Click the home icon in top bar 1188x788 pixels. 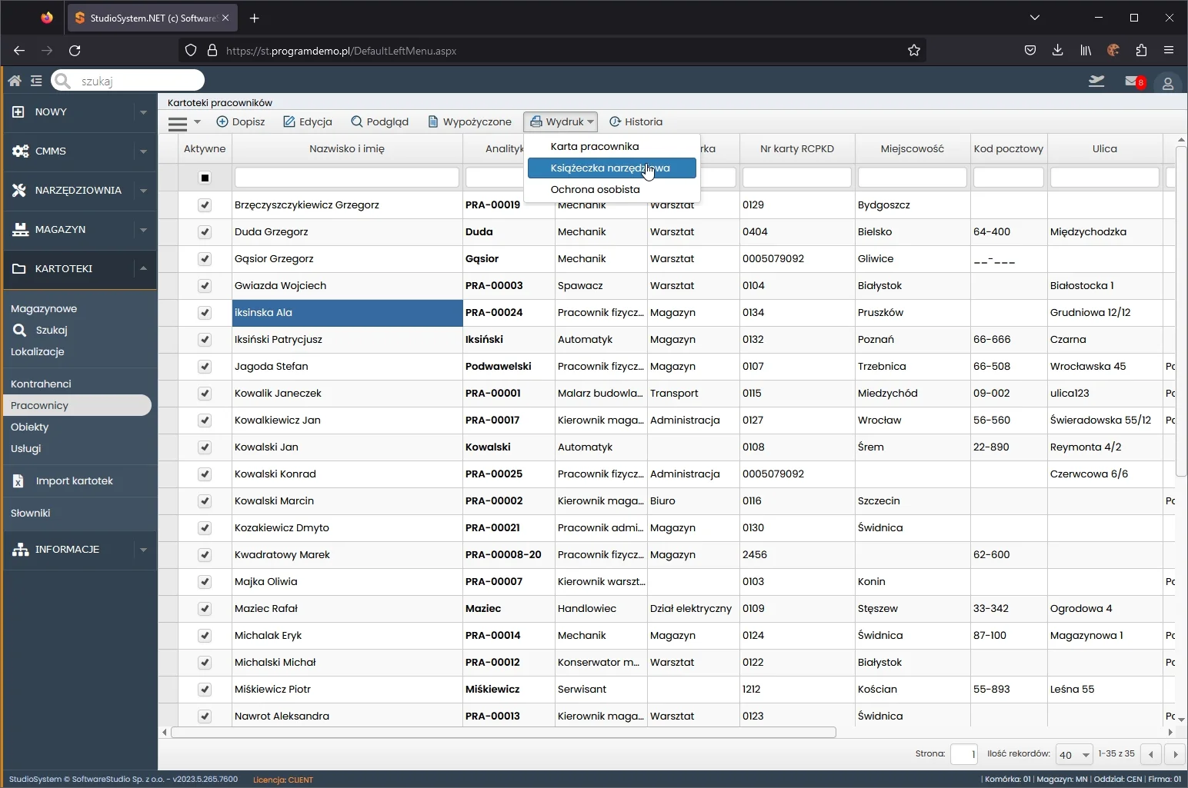[15, 81]
